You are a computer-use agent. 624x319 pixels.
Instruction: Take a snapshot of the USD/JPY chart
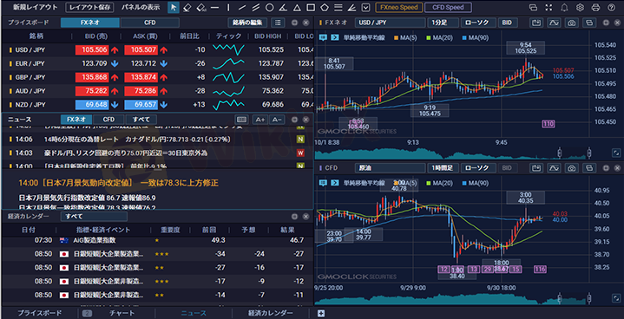click(x=572, y=23)
